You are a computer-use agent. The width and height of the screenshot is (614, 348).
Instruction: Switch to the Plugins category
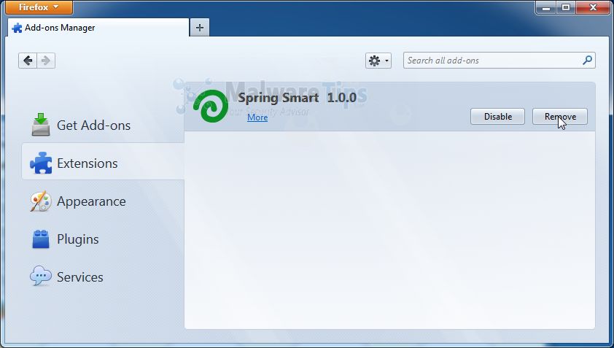(103, 239)
